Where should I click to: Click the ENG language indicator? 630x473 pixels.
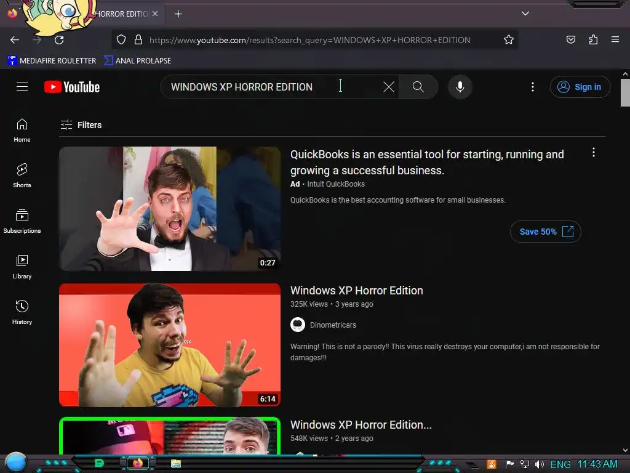pyautogui.click(x=560, y=464)
